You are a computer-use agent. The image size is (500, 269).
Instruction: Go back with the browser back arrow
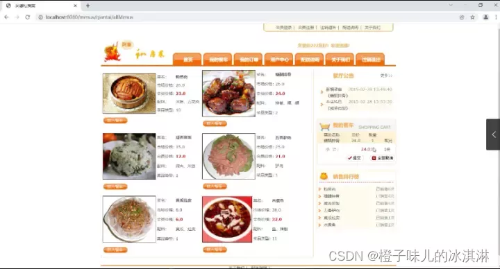tap(6, 17)
